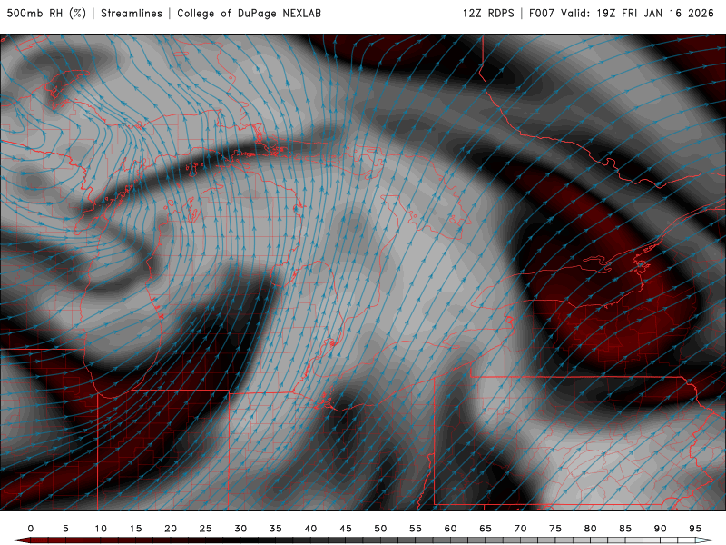The height and width of the screenshot is (545, 726).
Task: Click the '75' value on the color scale
Action: 555,529
